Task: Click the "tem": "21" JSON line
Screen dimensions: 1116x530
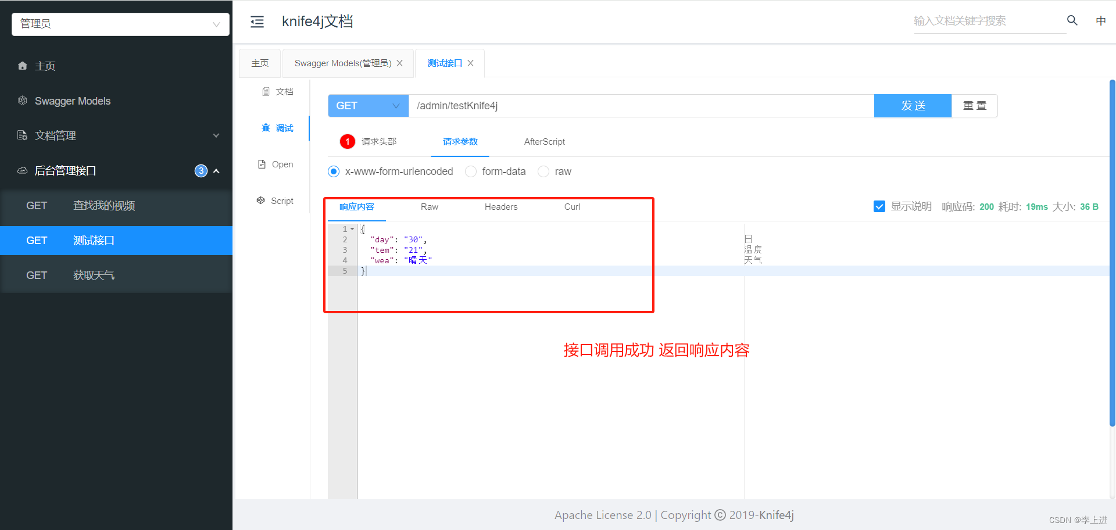Action: click(398, 250)
